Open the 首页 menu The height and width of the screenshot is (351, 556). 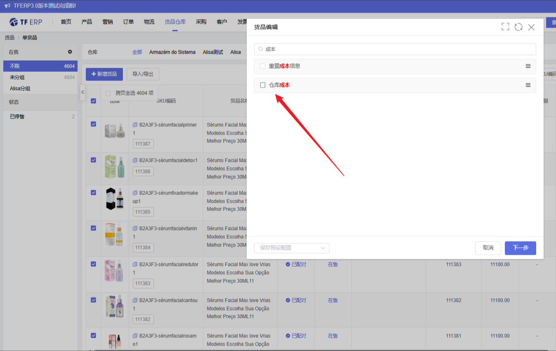coord(66,22)
